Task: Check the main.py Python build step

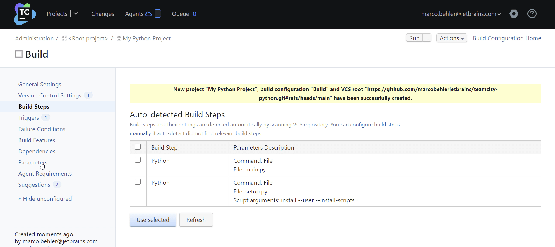Action: 138,160
